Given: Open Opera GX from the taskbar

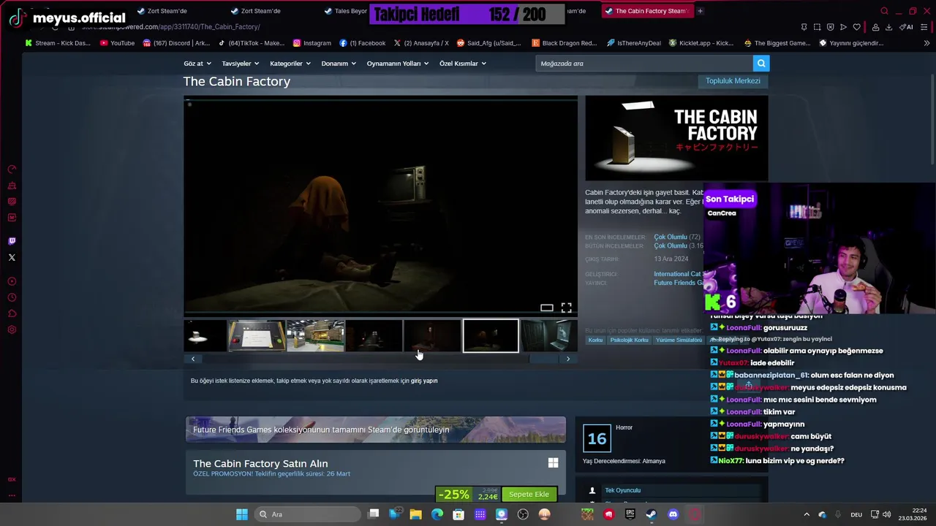Looking at the screenshot, I should coord(695,514).
